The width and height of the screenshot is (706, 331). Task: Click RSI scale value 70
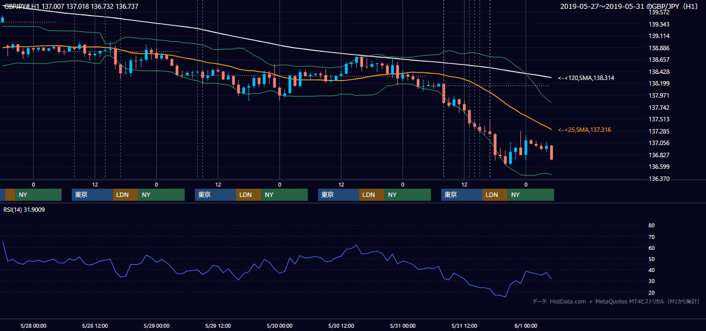(651, 237)
